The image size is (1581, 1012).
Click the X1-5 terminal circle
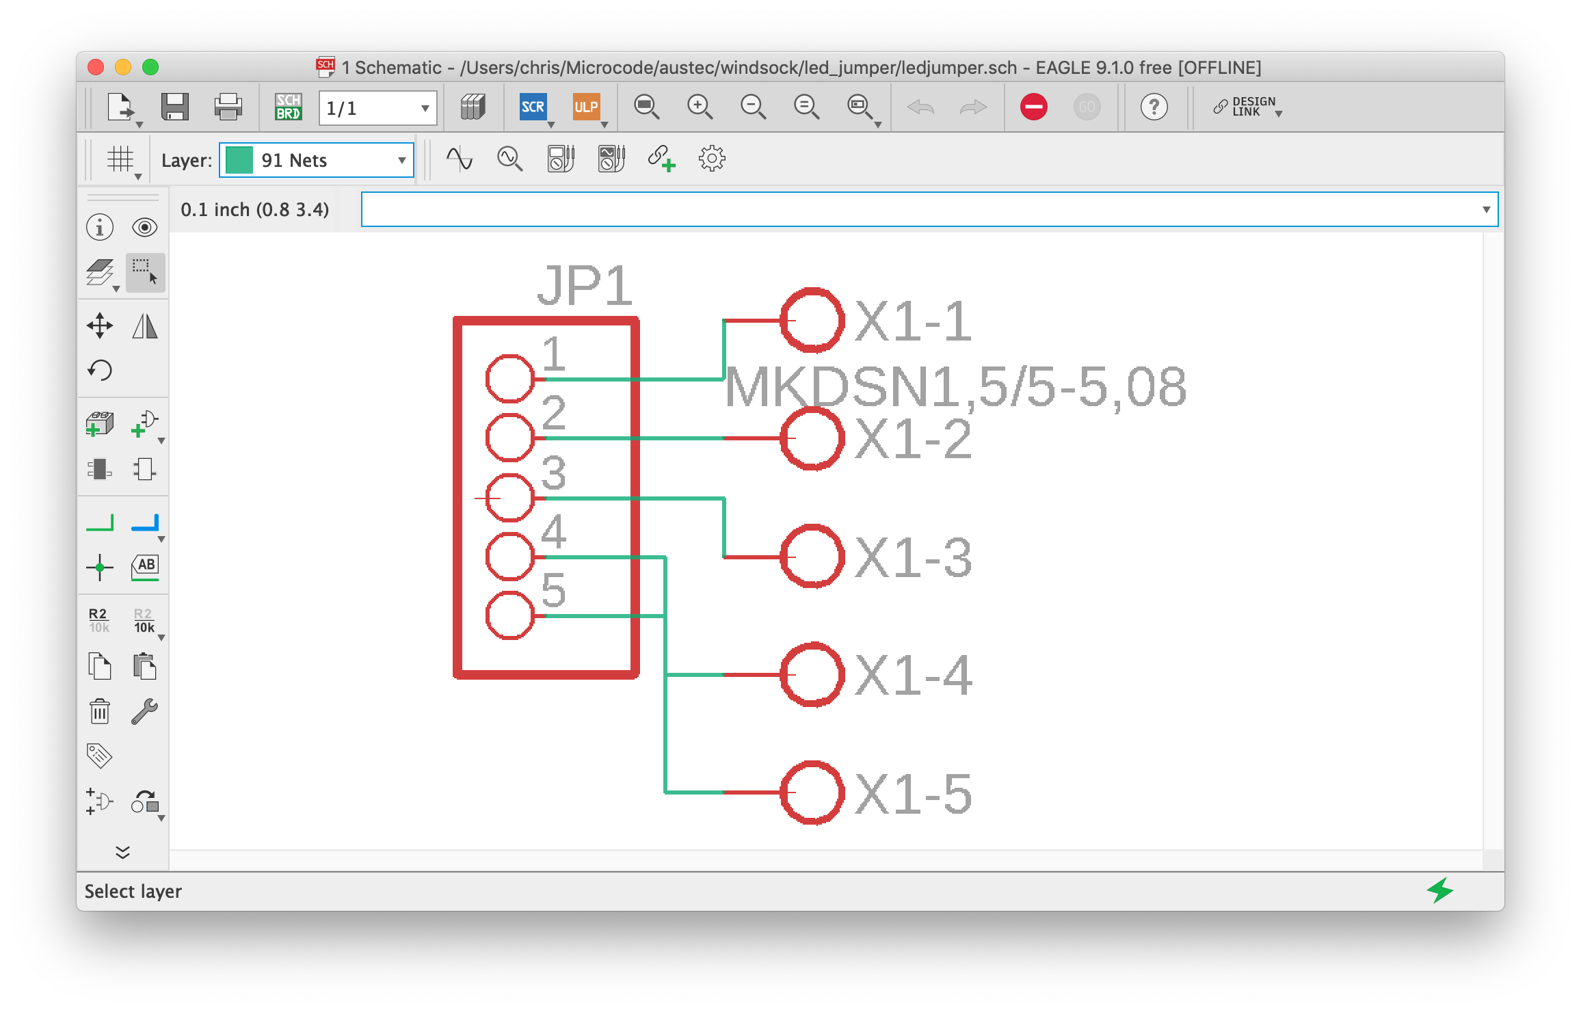(x=812, y=793)
